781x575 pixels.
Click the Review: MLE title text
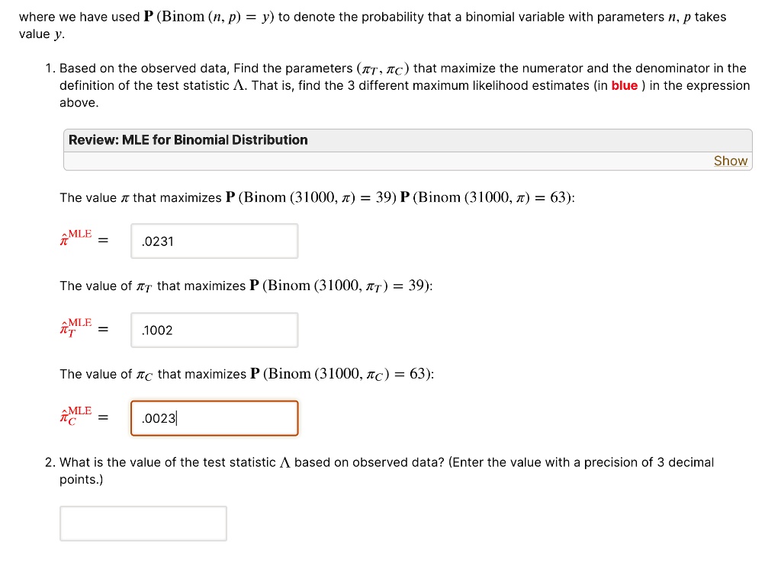(187, 139)
